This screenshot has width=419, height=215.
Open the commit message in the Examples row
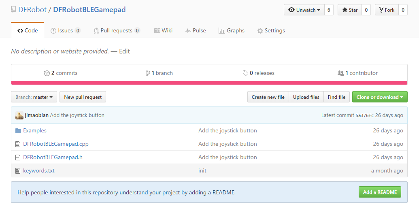[x=228, y=130]
